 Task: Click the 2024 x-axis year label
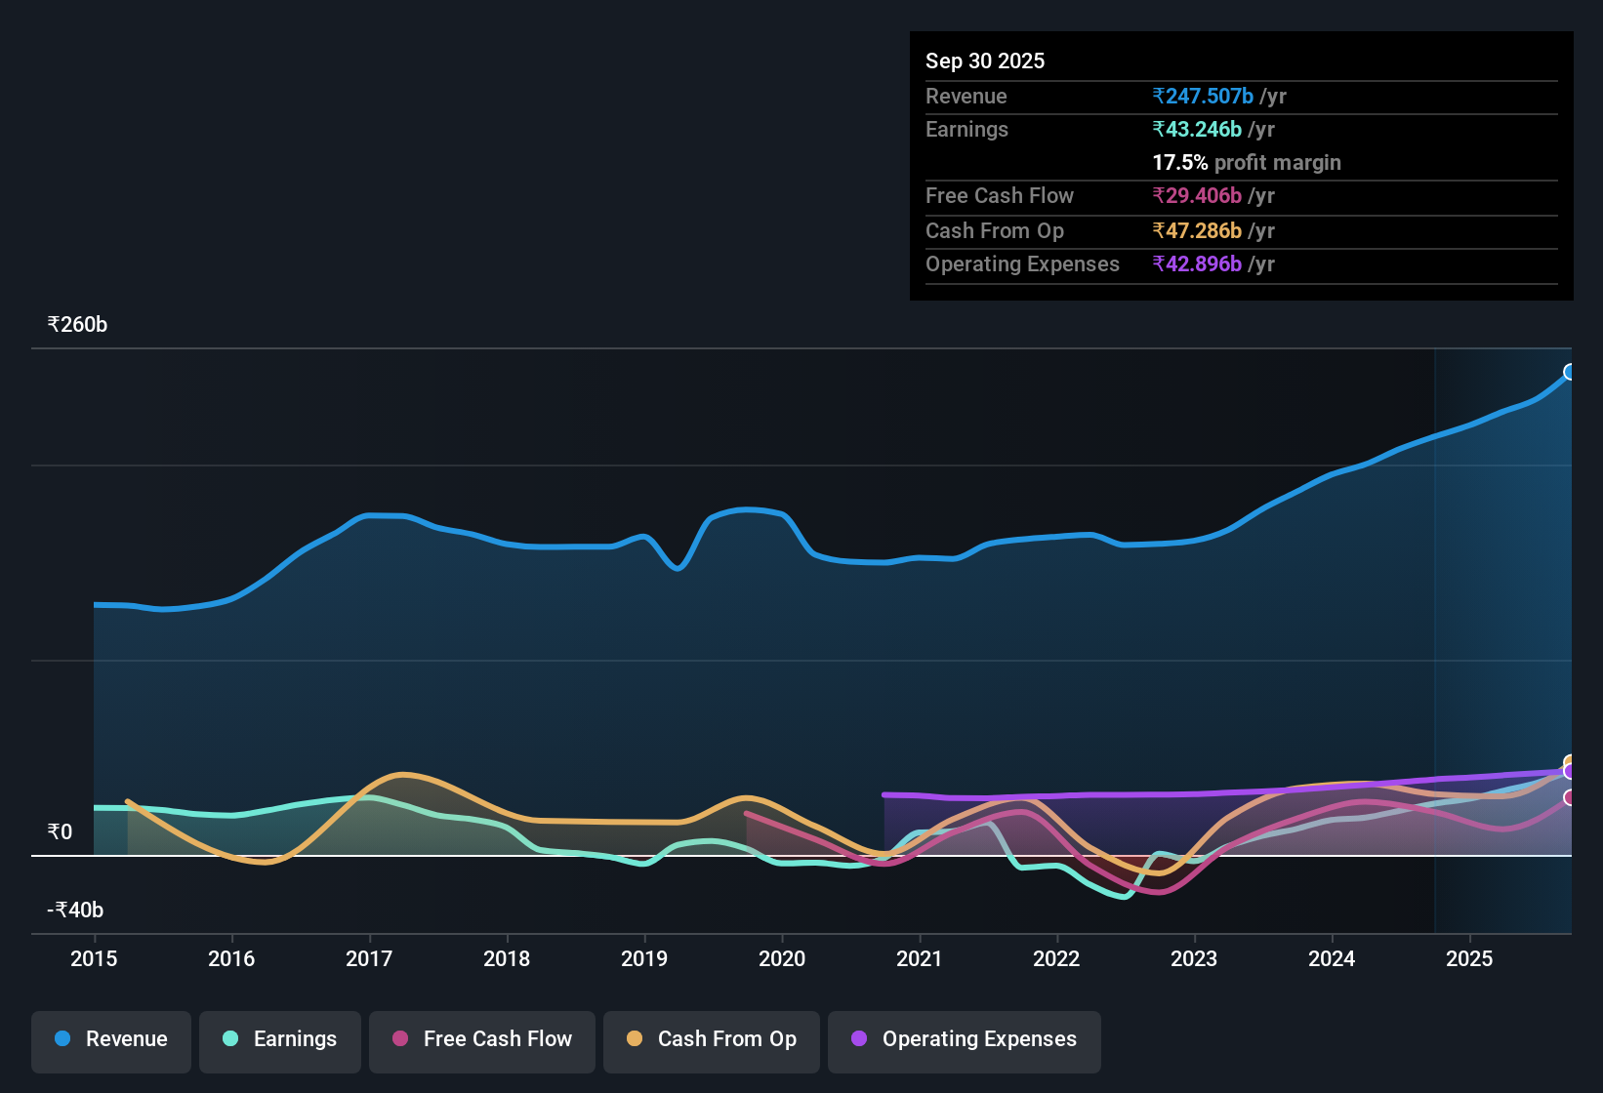1332,958
